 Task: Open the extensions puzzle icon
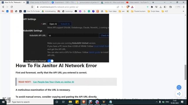click(x=152, y=7)
